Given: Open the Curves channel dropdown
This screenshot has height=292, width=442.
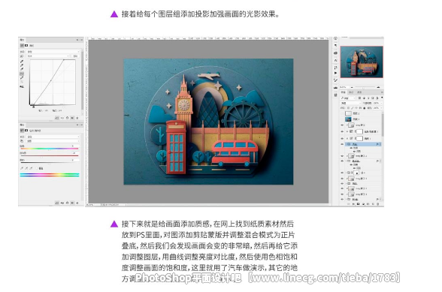Looking at the screenshot, I should (x=48, y=56).
